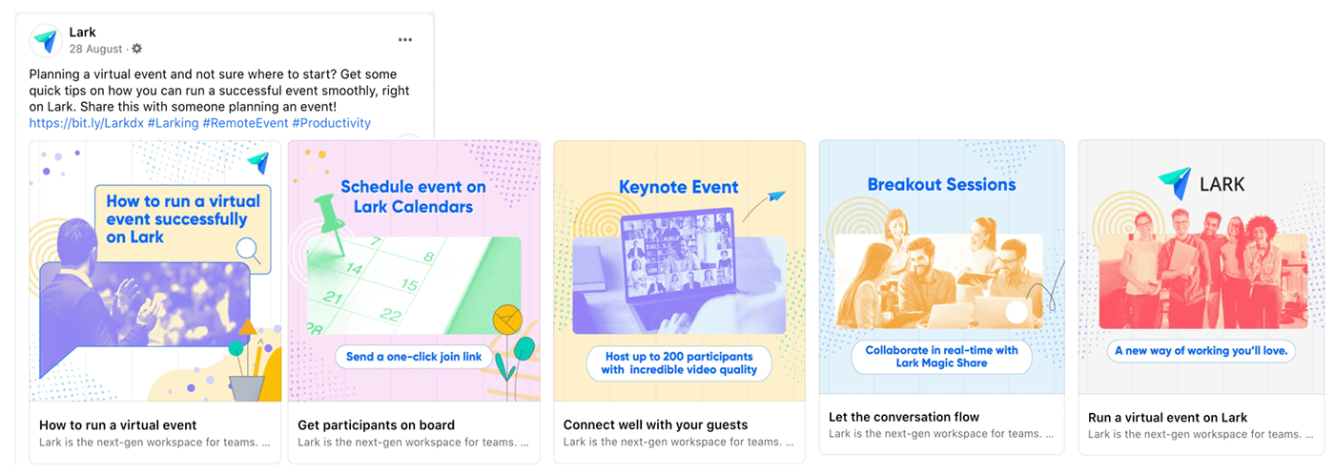Open the 28 August timestamp link
This screenshot has height=475, width=1335.
[x=95, y=49]
